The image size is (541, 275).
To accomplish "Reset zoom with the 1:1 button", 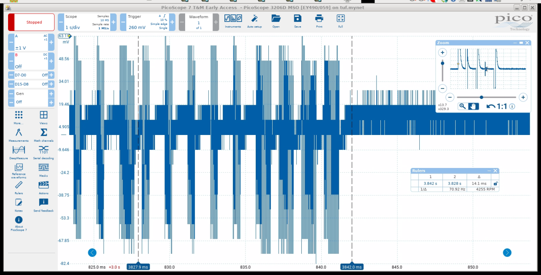I will 497,106.
